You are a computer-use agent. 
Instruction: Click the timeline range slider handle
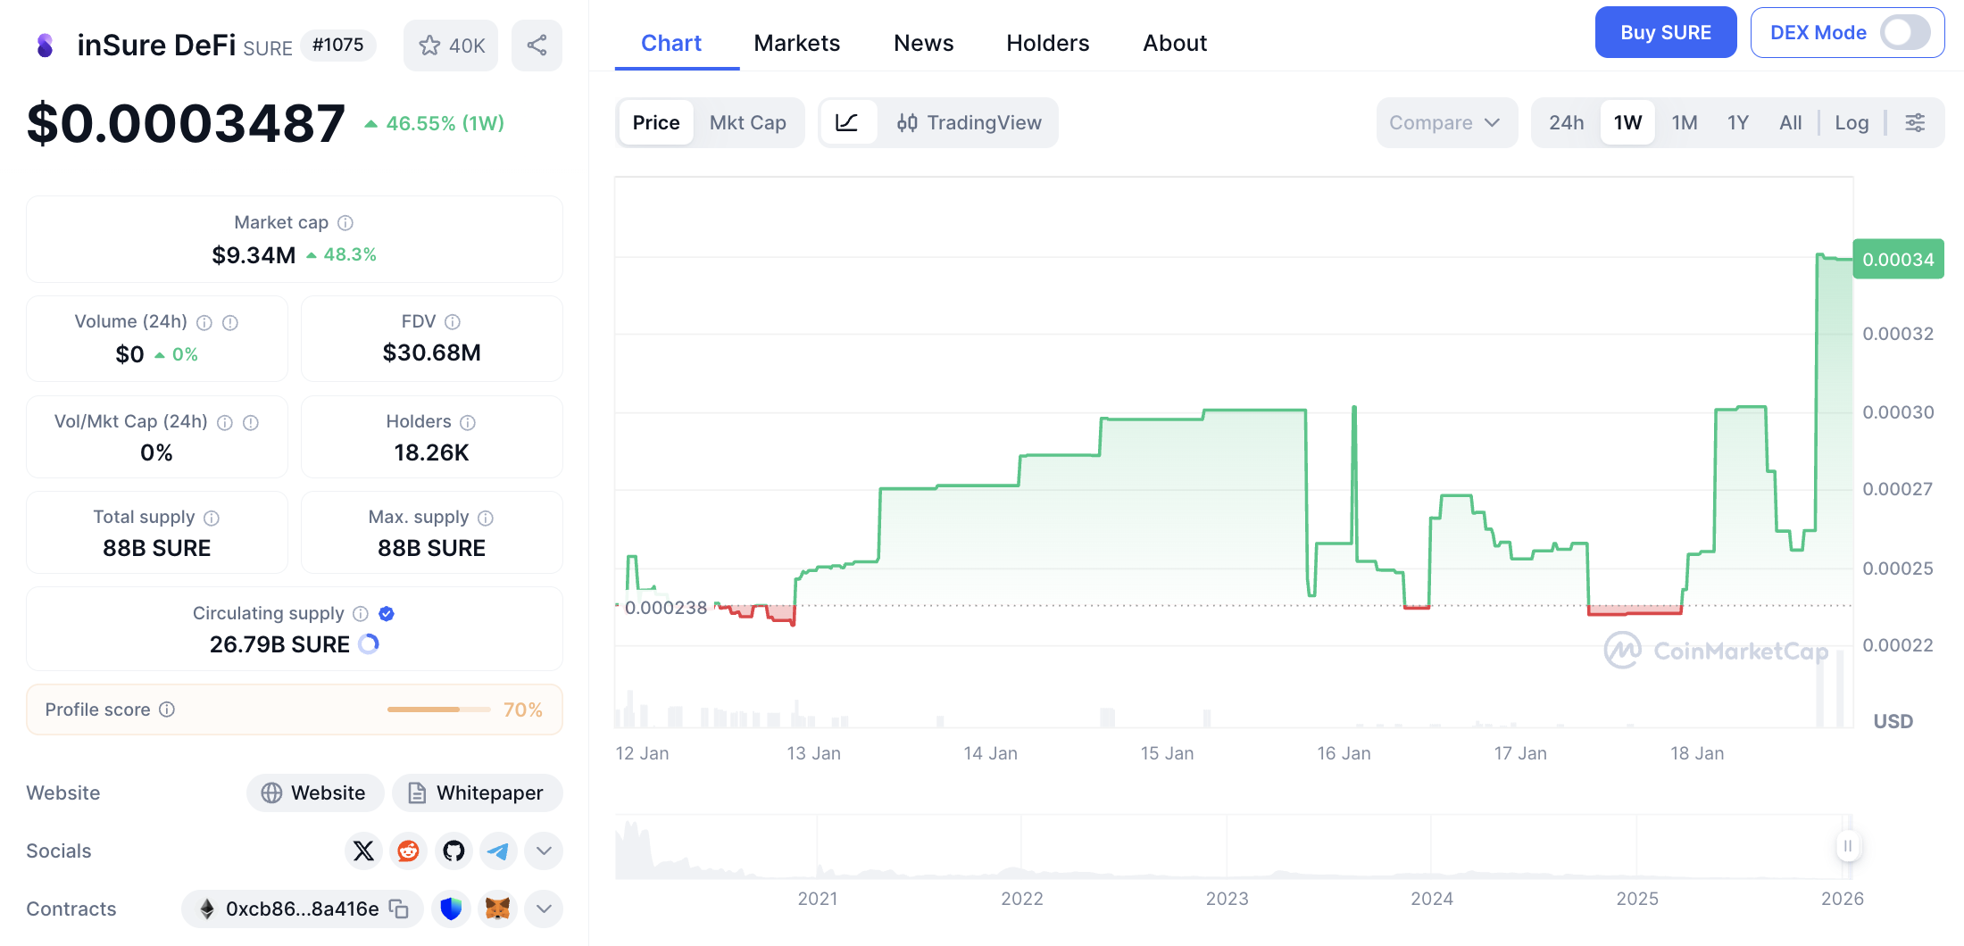1848,845
